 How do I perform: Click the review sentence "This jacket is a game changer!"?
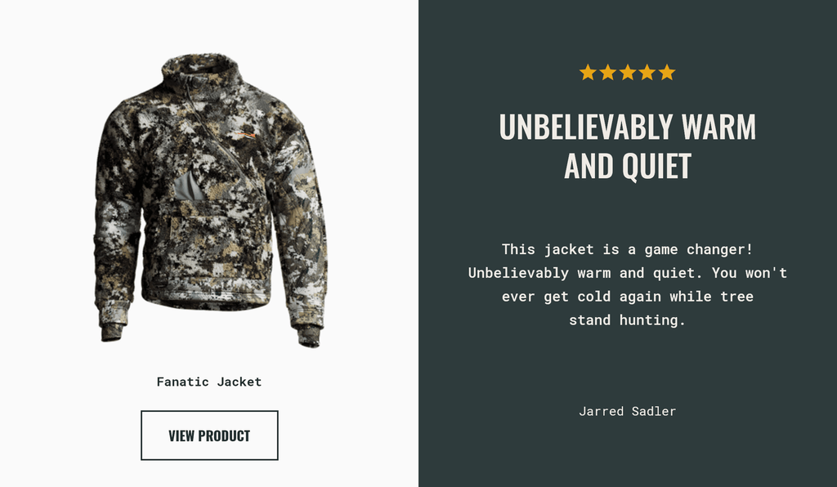[x=627, y=249]
